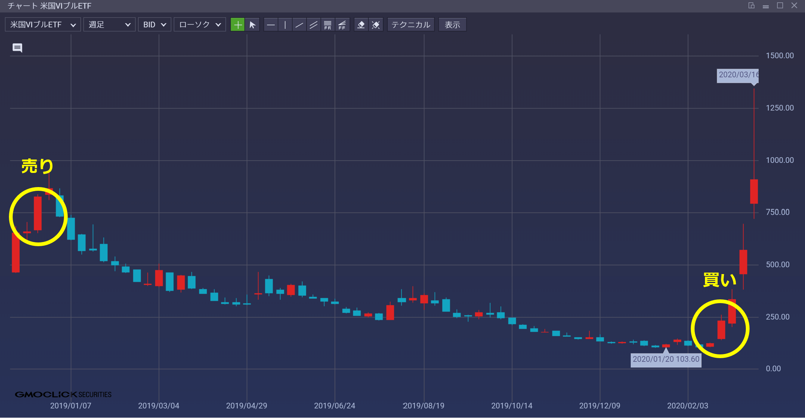
Task: Click the 250.00 price axis label
Action: (777, 317)
